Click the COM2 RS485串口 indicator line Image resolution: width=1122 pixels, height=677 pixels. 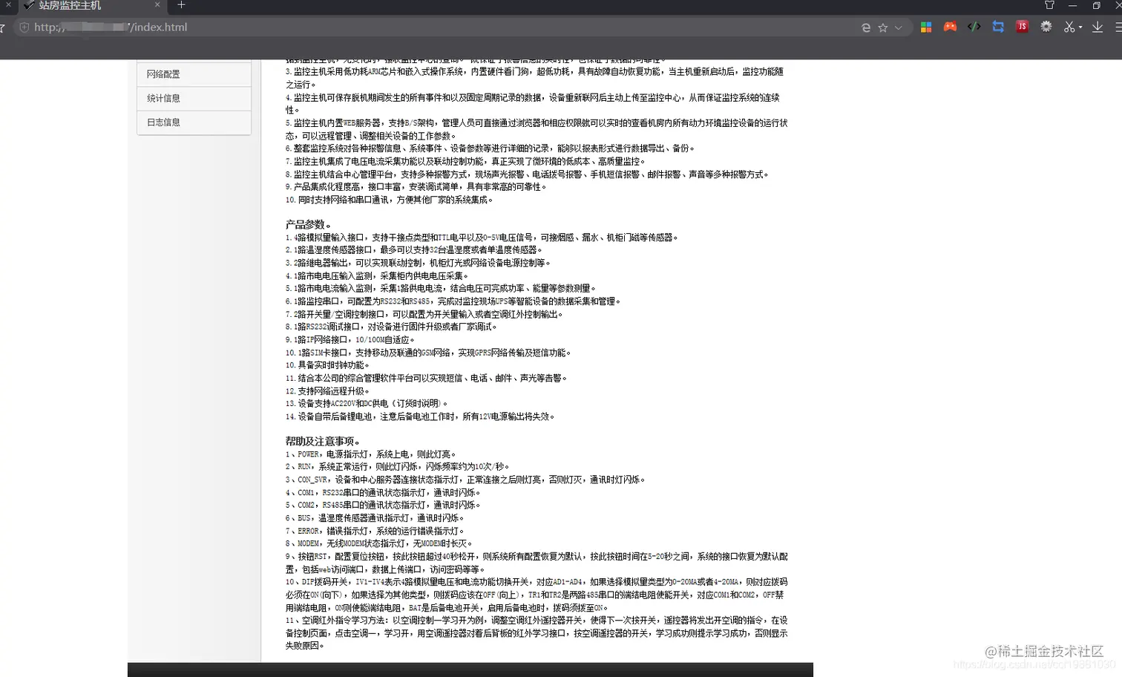[383, 506]
